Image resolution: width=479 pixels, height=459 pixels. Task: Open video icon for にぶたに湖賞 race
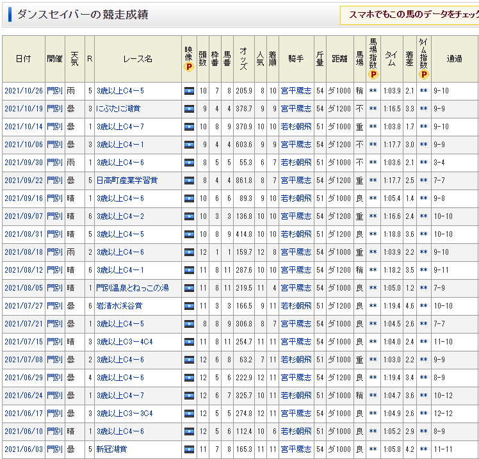(x=189, y=109)
